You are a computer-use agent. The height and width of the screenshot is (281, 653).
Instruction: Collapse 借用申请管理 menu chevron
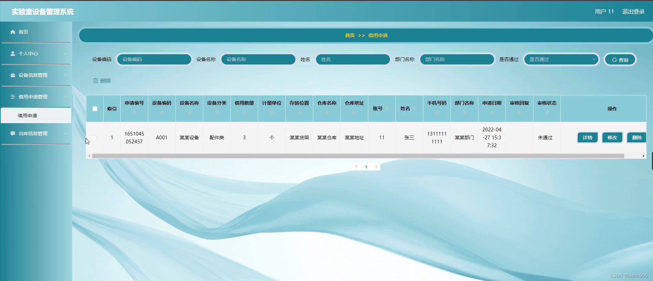coord(65,97)
